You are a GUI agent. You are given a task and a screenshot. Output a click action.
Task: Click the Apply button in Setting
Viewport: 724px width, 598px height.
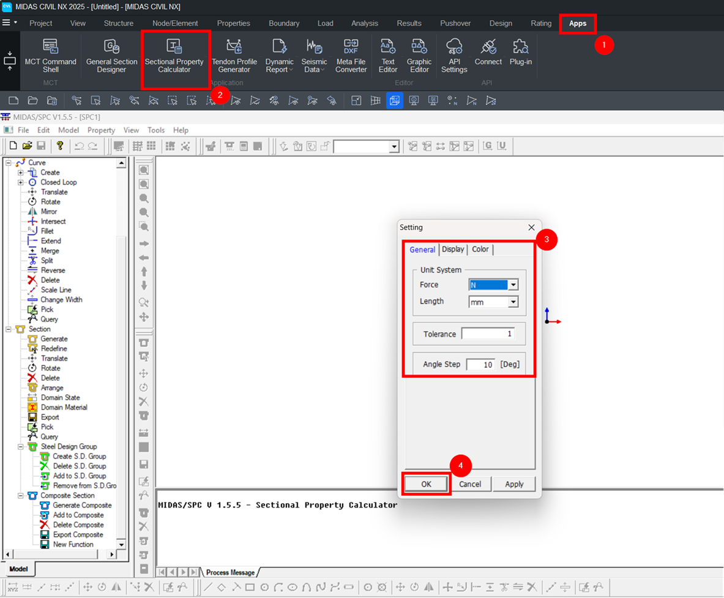[514, 484]
